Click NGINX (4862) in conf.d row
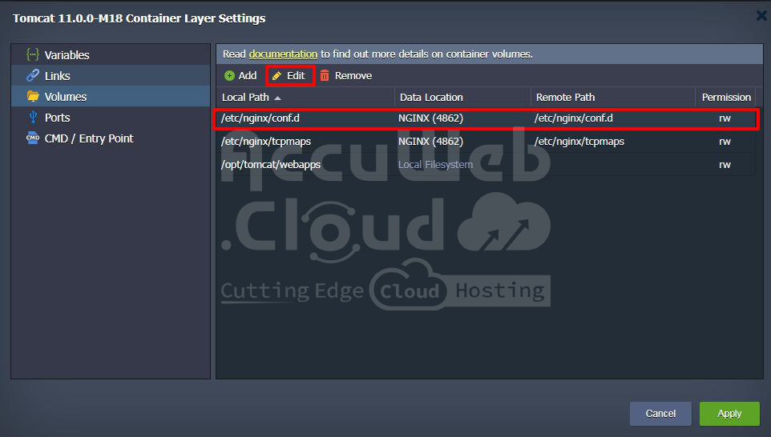This screenshot has height=437, width=771. [430, 118]
